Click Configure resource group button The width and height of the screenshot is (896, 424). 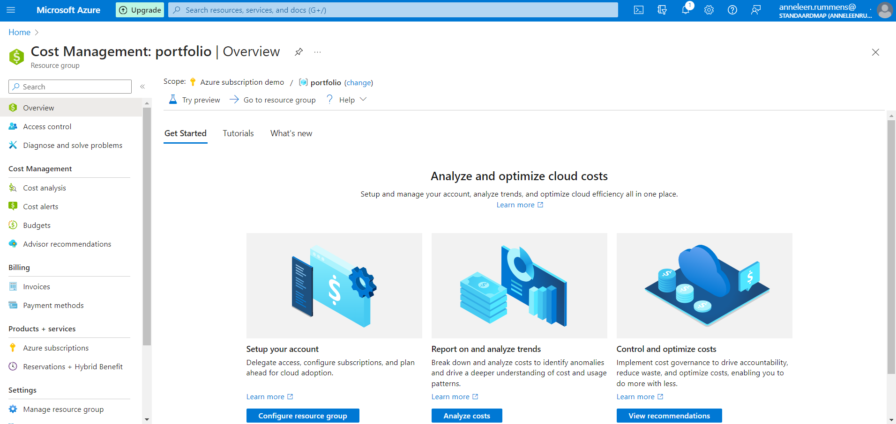[303, 416]
